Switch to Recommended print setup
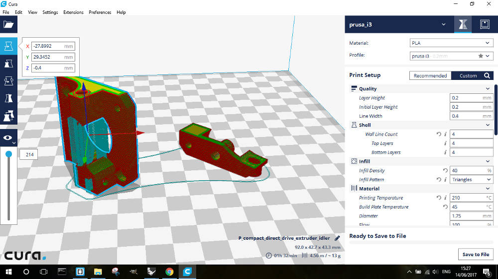The image size is (498, 279). 430,75
